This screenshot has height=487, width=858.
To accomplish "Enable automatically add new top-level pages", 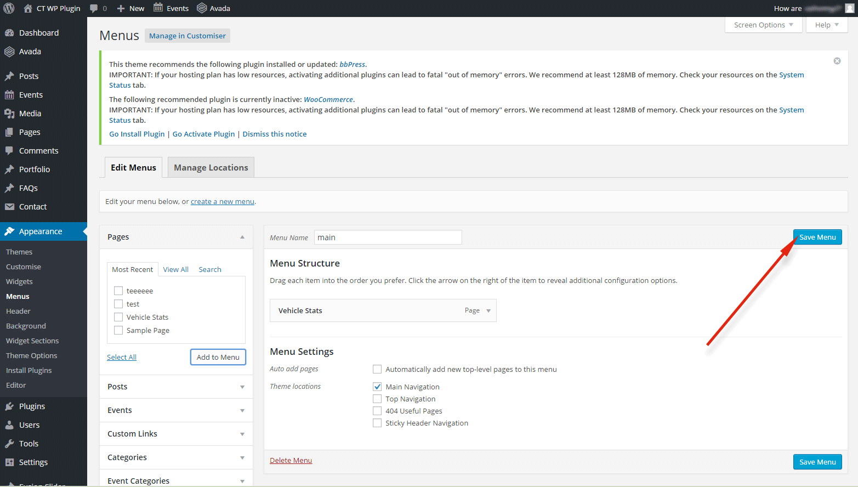I will point(377,369).
